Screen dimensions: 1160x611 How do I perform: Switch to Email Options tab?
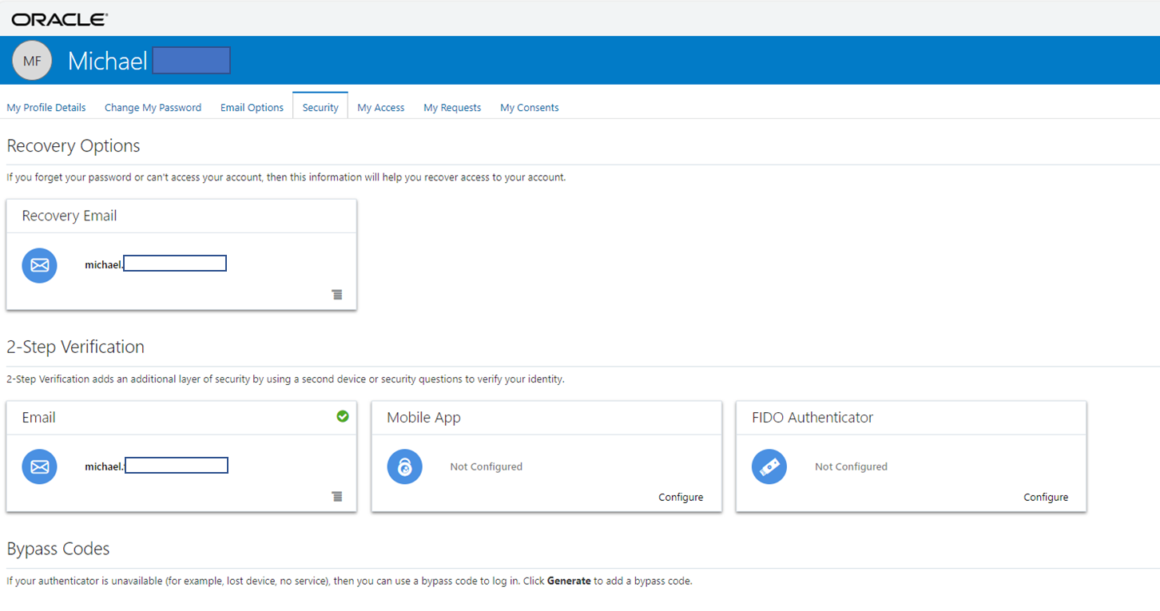pyautogui.click(x=252, y=108)
